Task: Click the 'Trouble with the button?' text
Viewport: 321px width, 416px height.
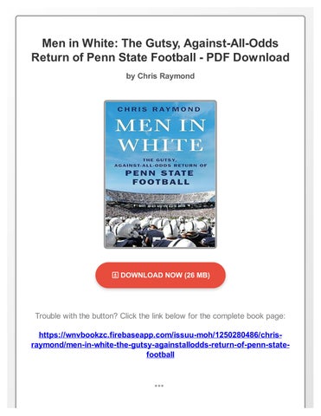Action: tap(76, 315)
